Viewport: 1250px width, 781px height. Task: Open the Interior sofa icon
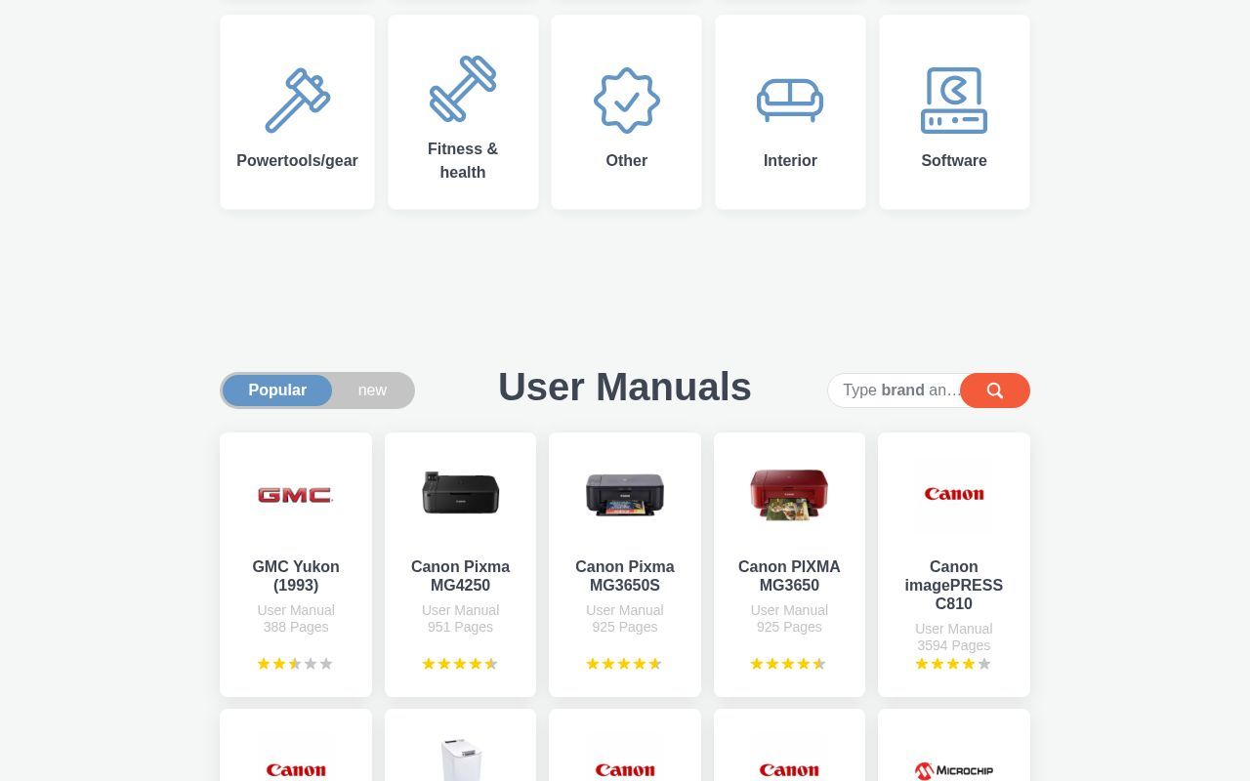coord(790,101)
